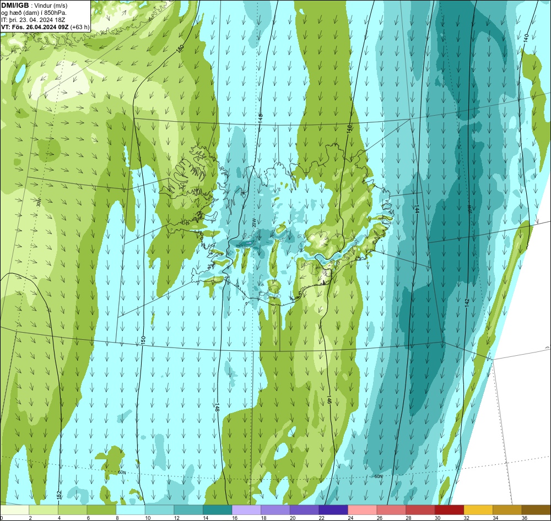551x521 pixels.
Task: Select the 34–36 m/s ochre swatch
Action: (507, 510)
